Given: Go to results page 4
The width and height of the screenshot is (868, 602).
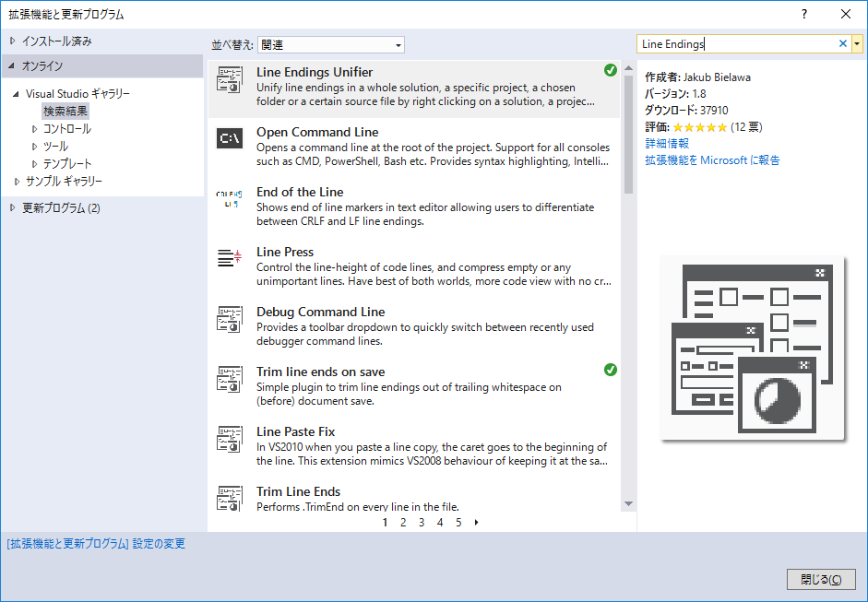Looking at the screenshot, I should pos(440,523).
